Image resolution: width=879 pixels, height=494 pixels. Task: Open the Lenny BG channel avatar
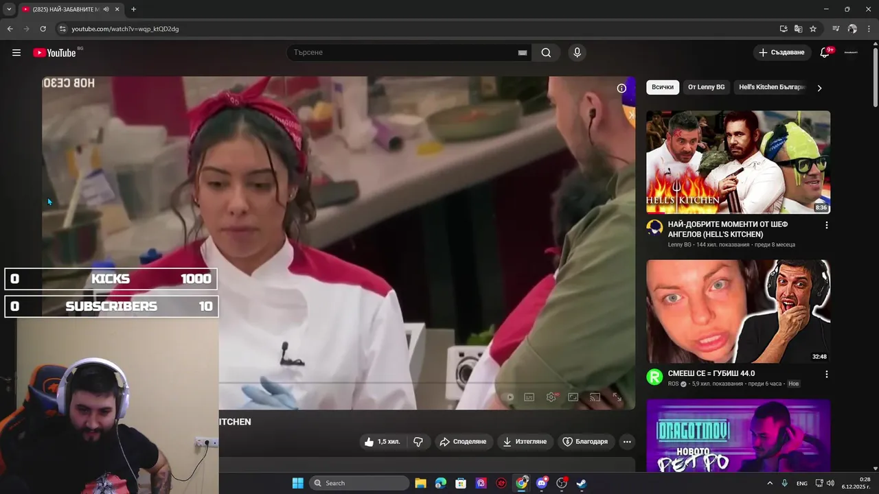click(654, 228)
